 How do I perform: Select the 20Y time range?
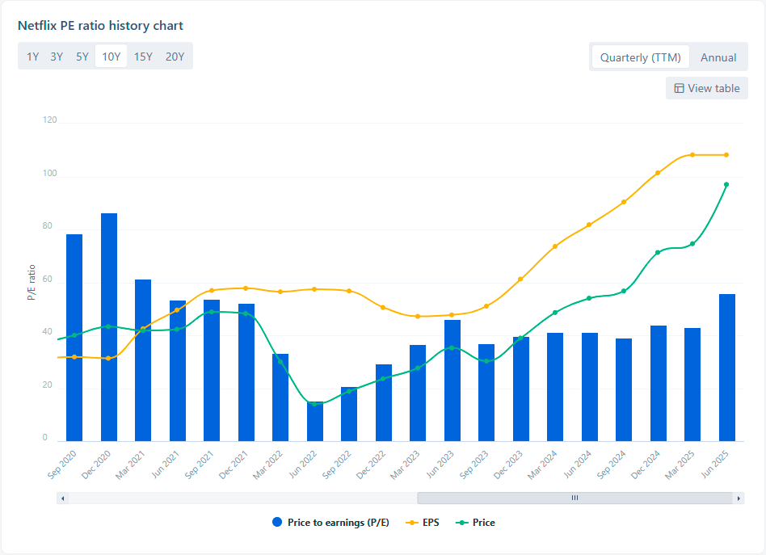tap(175, 57)
